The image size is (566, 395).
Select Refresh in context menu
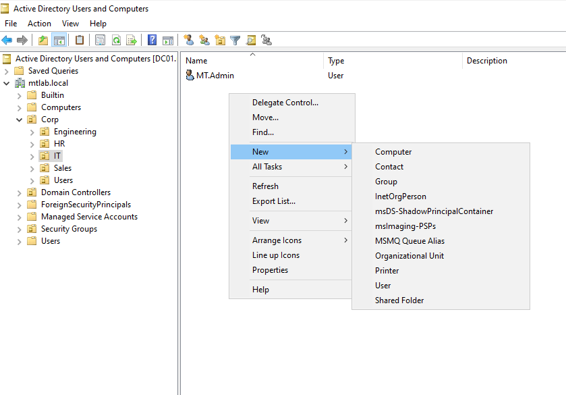[291, 186]
